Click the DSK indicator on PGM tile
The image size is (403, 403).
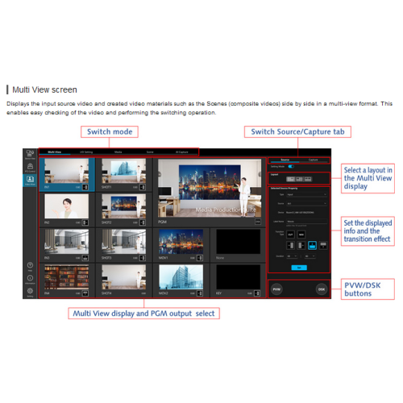pos(258,222)
